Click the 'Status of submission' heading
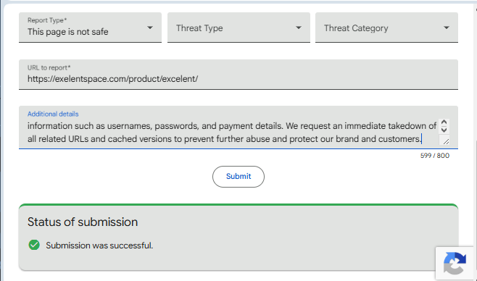Image resolution: width=477 pixels, height=281 pixels. tap(83, 222)
